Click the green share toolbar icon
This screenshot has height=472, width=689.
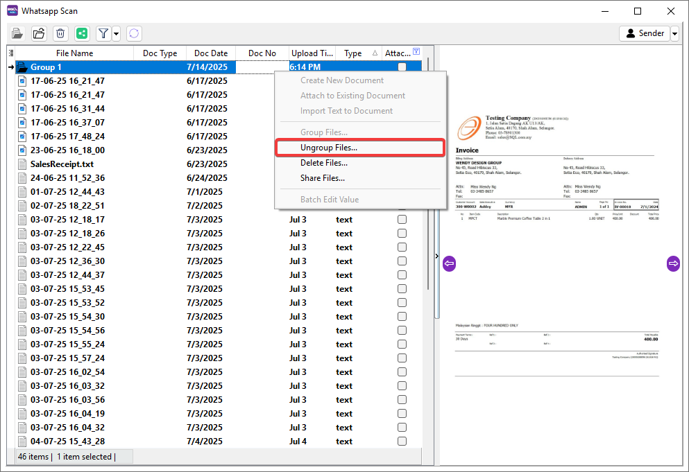82,33
